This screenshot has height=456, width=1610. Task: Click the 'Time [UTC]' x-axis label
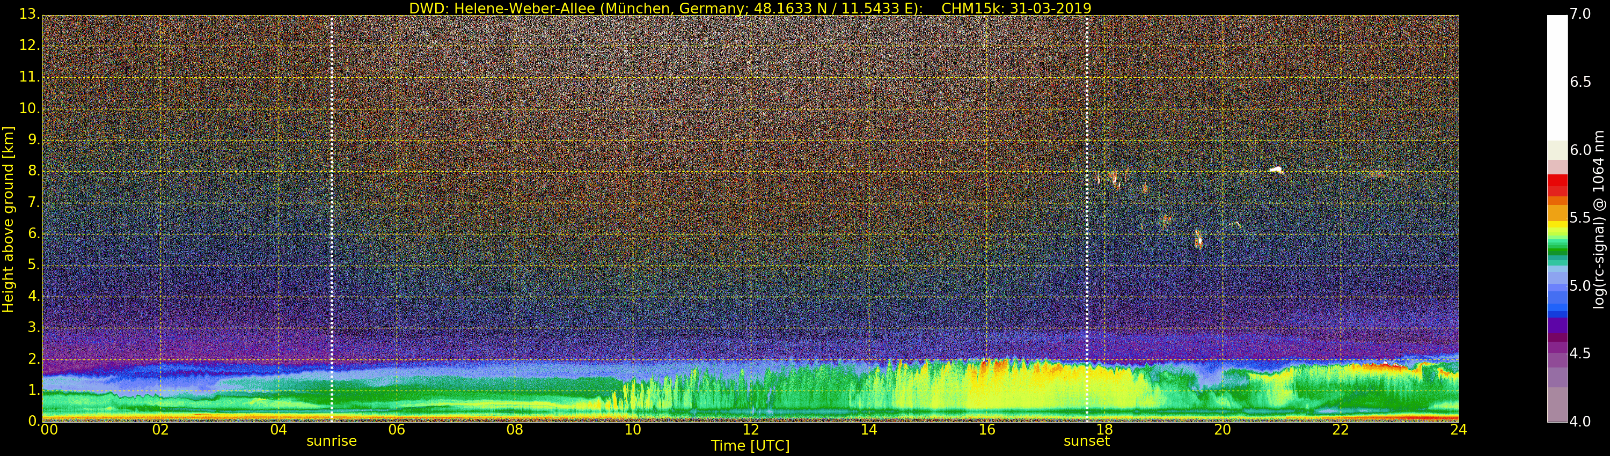point(750,446)
